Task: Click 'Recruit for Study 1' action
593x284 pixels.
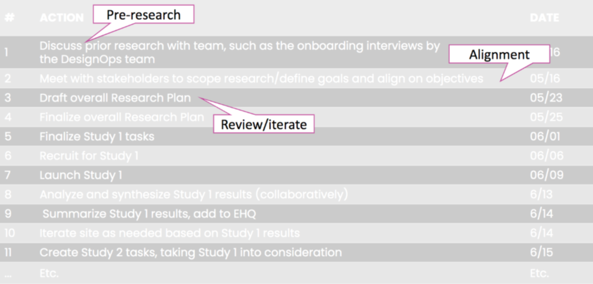Action: click(89, 156)
